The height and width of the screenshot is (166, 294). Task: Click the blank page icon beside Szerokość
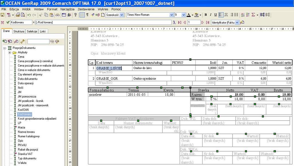pyautogui.click(x=103, y=15)
